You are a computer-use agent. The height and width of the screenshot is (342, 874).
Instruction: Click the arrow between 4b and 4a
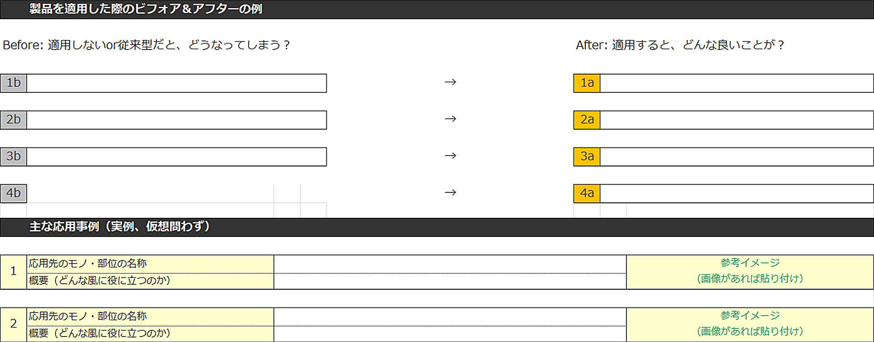click(x=450, y=193)
